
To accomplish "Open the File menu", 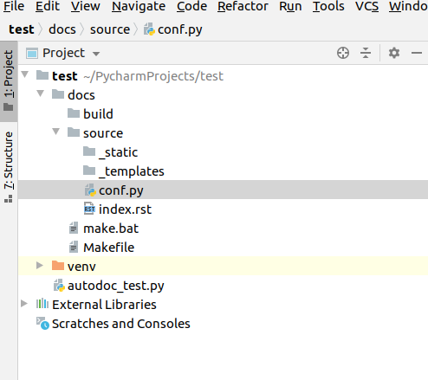I will pyautogui.click(x=14, y=6).
